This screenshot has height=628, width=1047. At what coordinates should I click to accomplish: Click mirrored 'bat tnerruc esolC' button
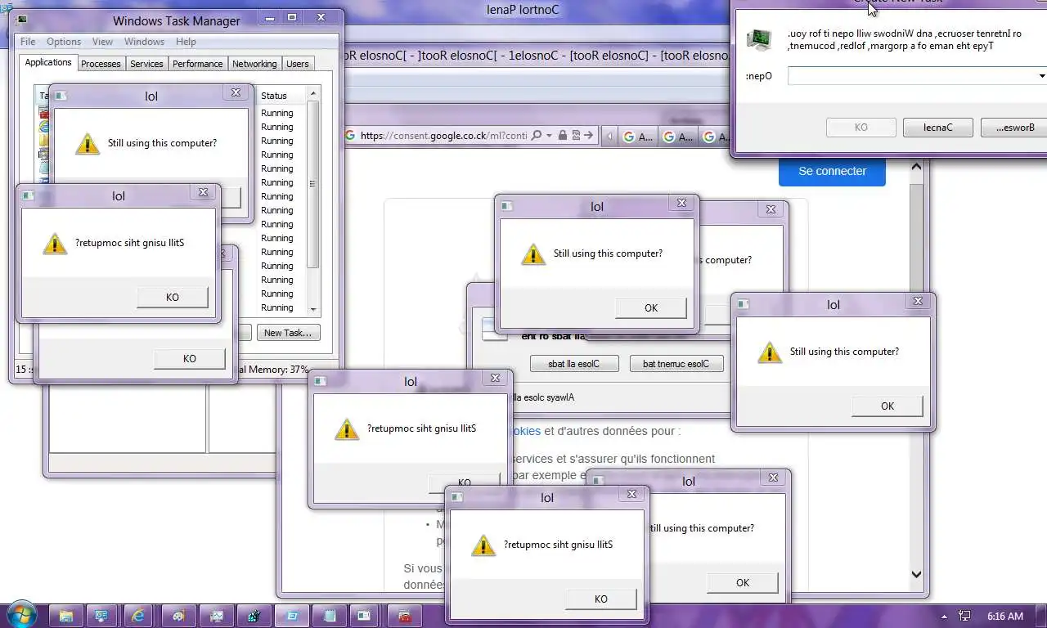point(676,364)
